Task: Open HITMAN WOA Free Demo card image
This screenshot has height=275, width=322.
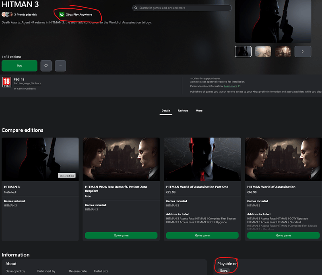Action: point(121,159)
